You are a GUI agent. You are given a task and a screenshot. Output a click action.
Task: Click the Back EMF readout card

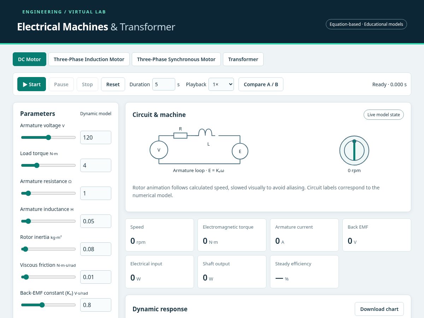(377, 235)
